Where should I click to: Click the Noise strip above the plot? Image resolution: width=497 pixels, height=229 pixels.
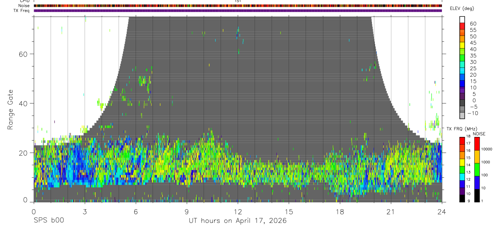[238, 6]
